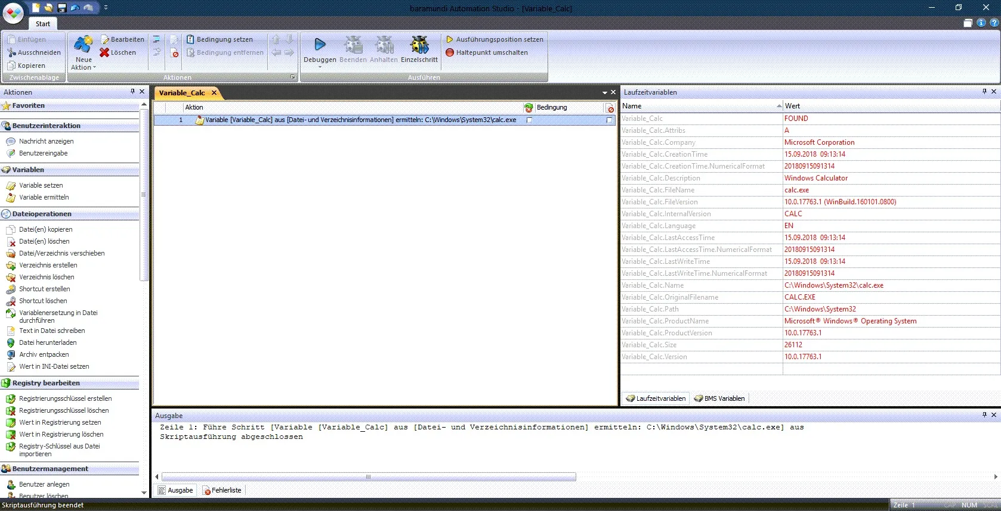This screenshot has width=1001, height=511.
Task: Open the document tab list dropdown arrow
Action: coord(604,92)
